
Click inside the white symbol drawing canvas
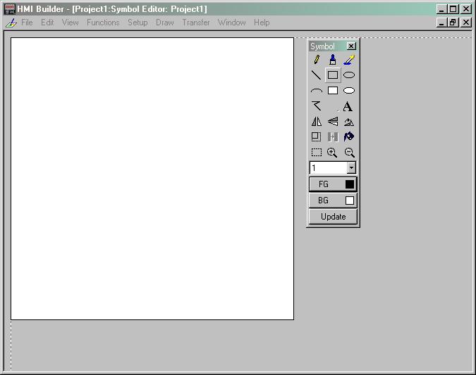tap(152, 179)
